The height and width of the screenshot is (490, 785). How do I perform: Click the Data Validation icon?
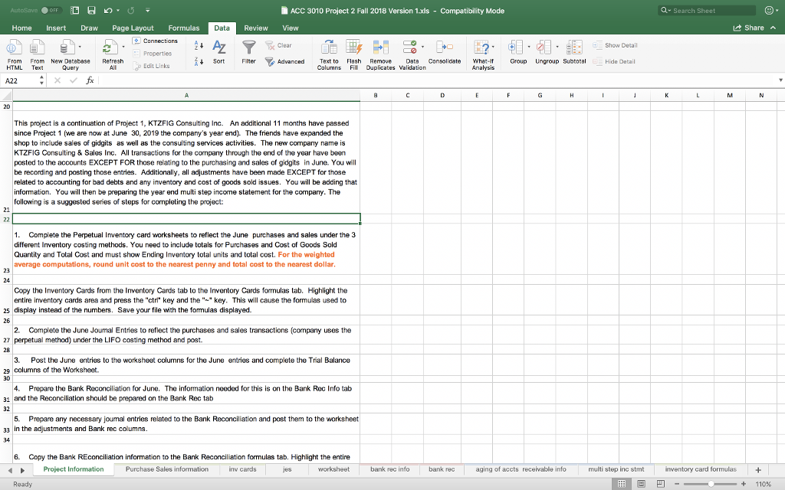coord(409,47)
